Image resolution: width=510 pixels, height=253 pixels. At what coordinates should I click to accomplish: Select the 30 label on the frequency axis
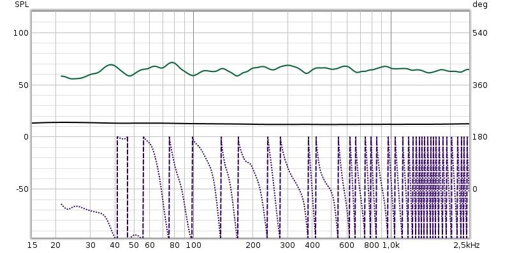click(91, 245)
